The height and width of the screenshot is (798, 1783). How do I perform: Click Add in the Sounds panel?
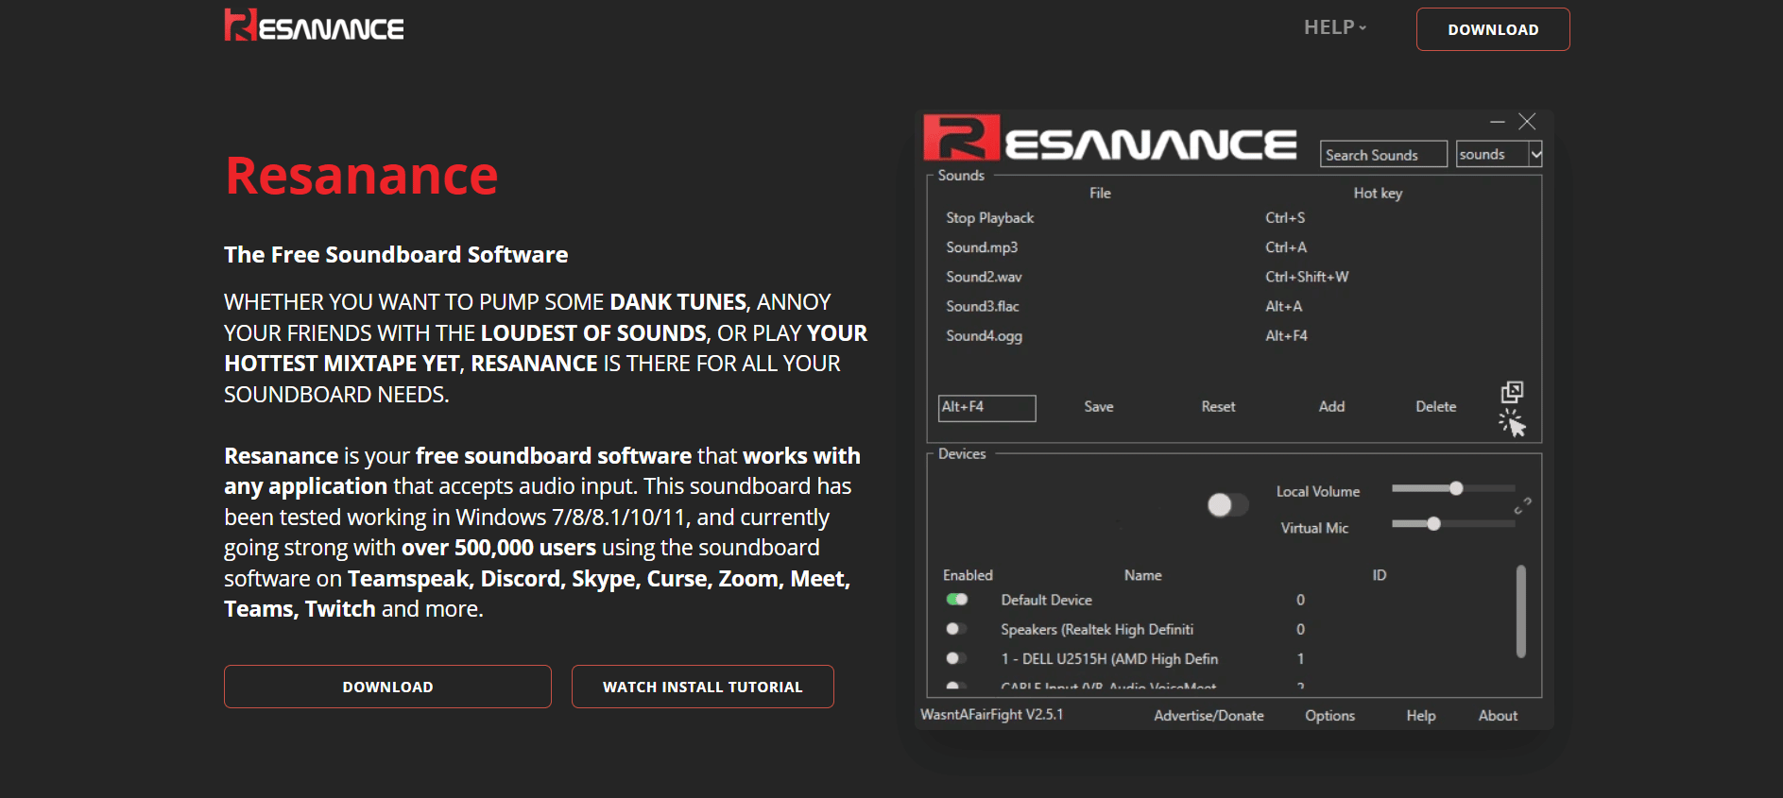1331,407
